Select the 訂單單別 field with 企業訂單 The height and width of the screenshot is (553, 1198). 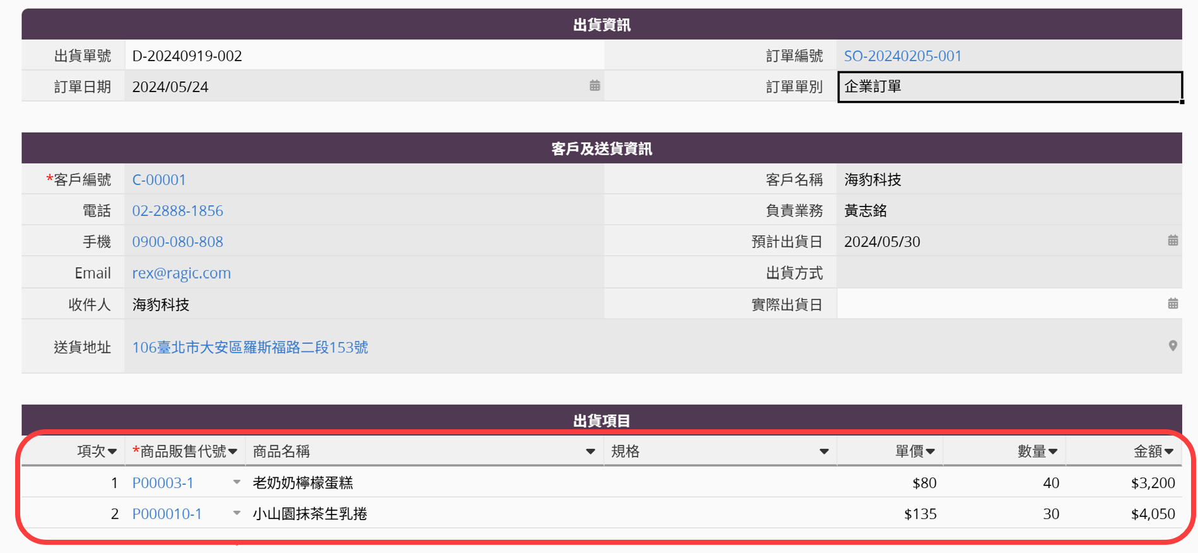click(1009, 86)
